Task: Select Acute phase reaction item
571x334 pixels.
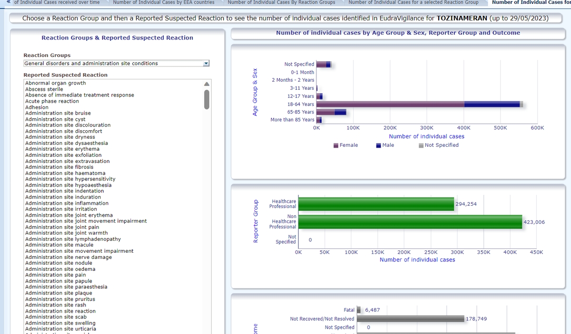Action: click(52, 101)
